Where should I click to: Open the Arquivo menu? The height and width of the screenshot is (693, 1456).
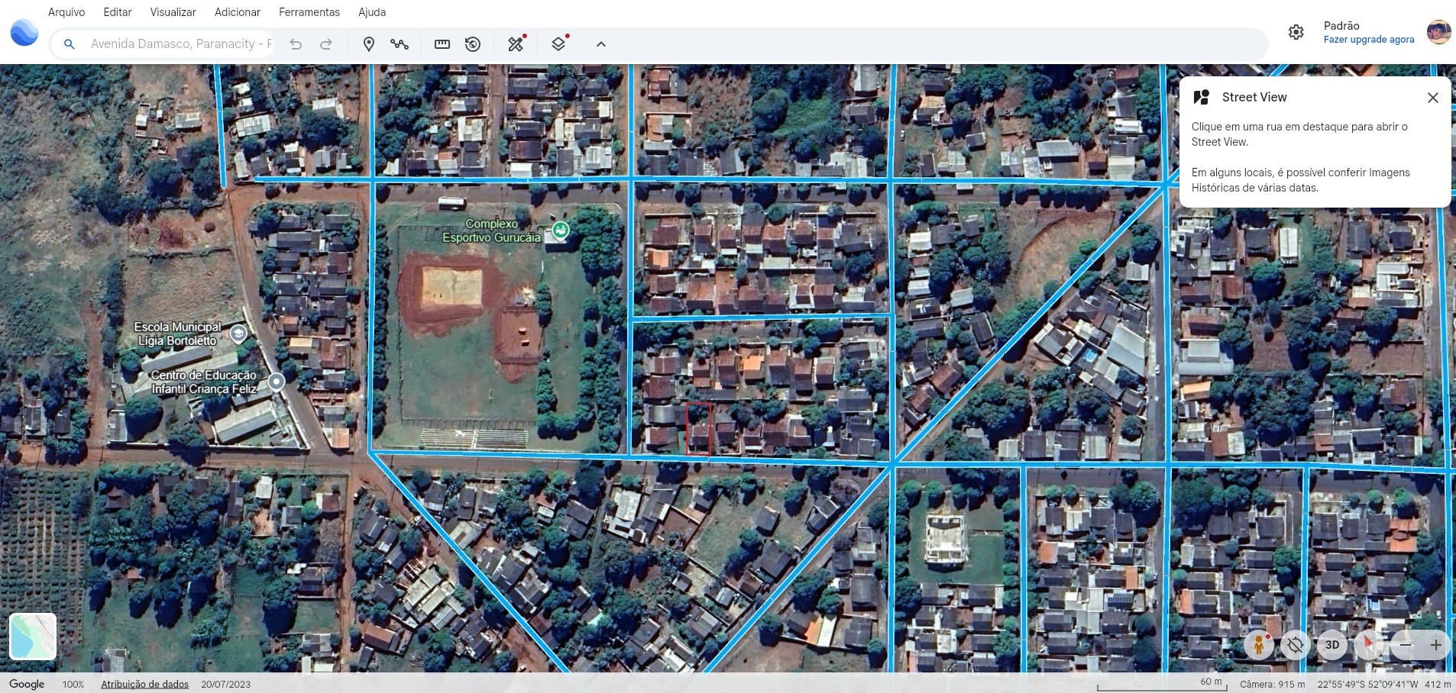tap(66, 12)
